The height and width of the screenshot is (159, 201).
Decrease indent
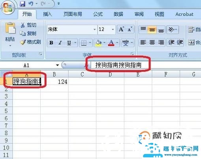click(x=171, y=43)
